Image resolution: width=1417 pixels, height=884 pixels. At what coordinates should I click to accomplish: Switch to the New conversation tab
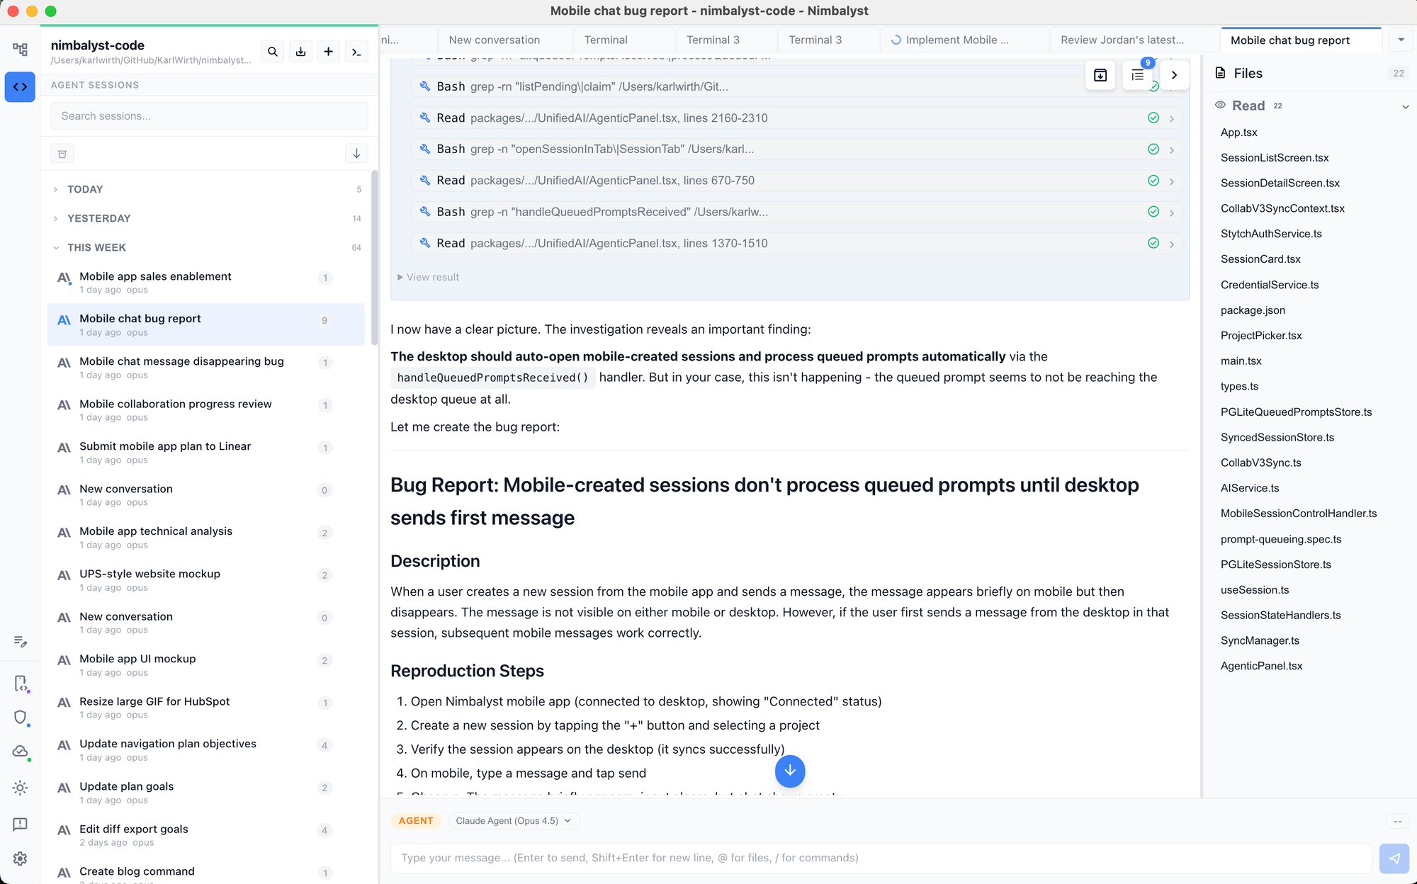coord(494,40)
